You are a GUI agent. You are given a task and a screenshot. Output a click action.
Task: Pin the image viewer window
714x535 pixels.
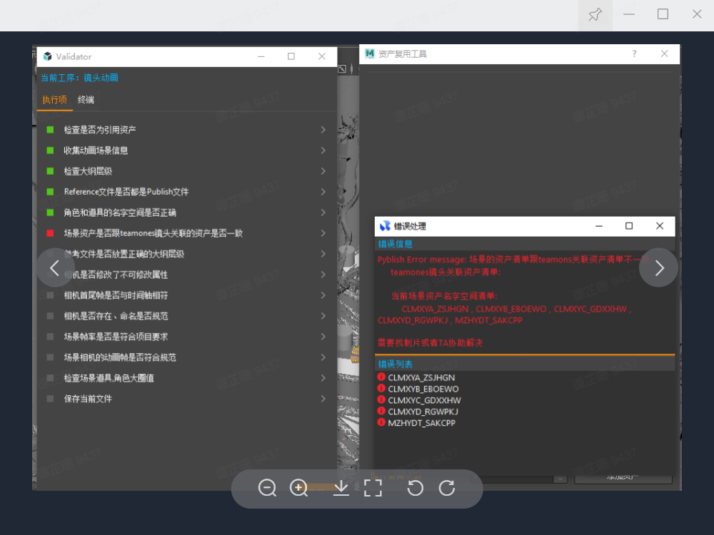(x=595, y=14)
